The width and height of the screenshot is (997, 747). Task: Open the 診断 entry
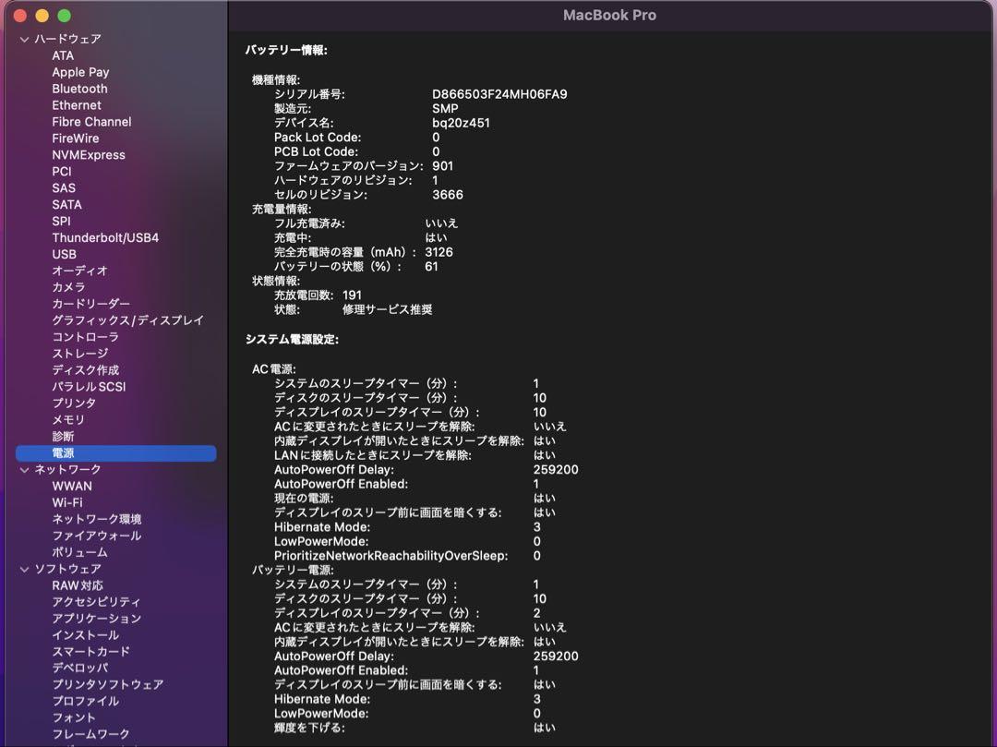pyautogui.click(x=63, y=436)
